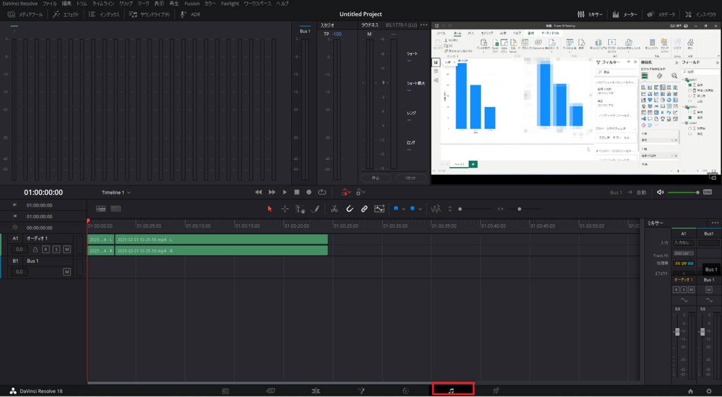Screen dimensions: 722x397
Task: Open the Deliver rocket page icon
Action: tap(496, 390)
